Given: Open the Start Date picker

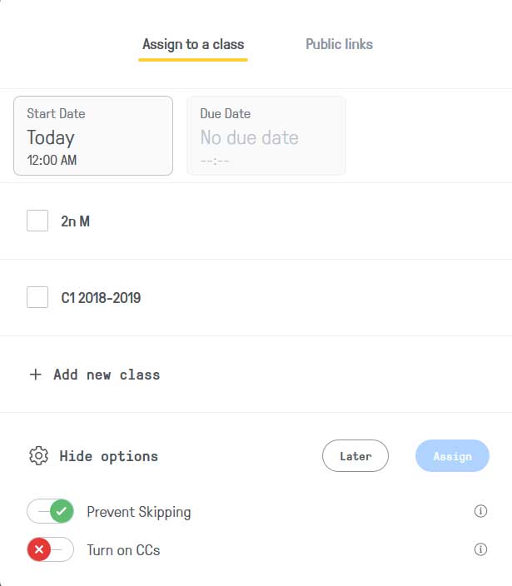Looking at the screenshot, I should click(x=93, y=136).
